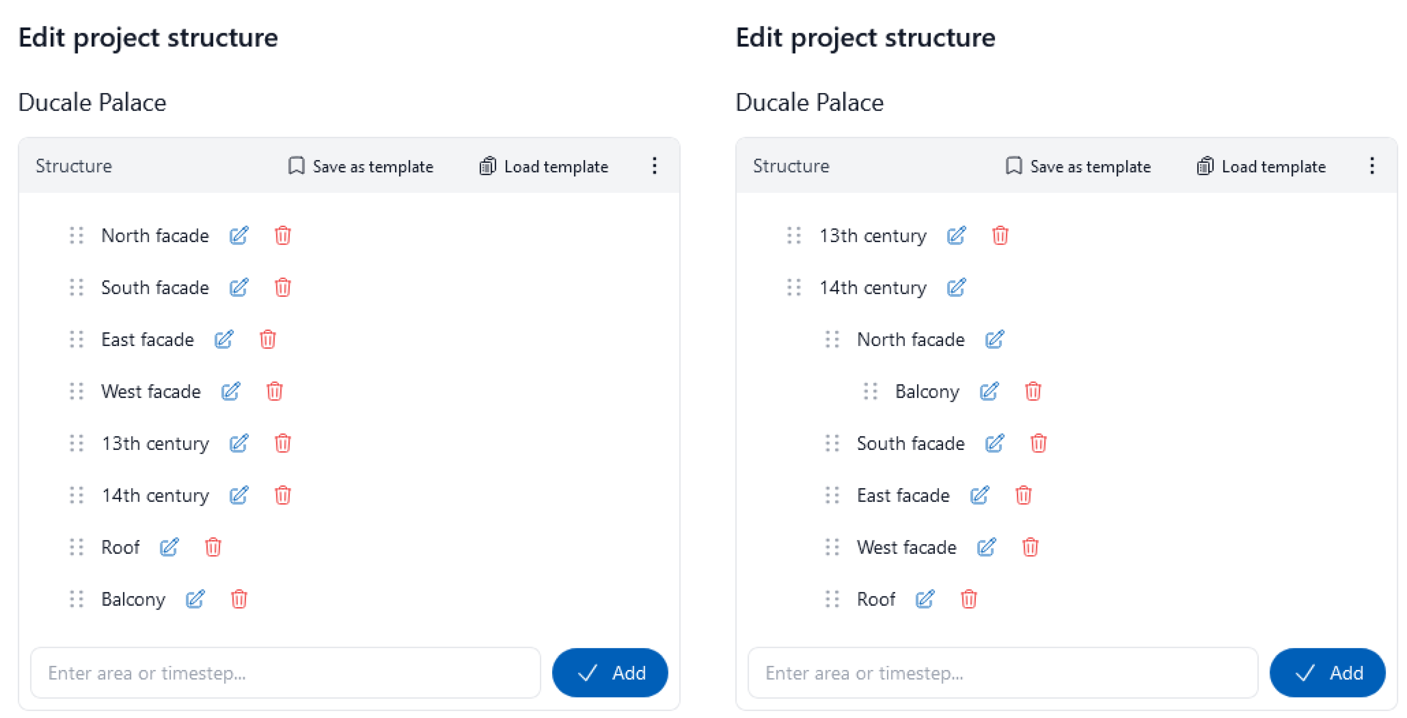Delete the Roof entry in left panel
Screen dimensions: 1407x718
(x=213, y=547)
